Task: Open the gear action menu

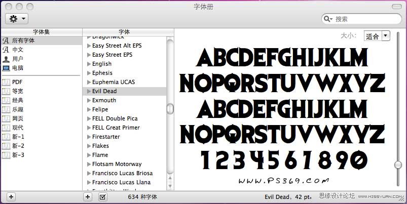Action: 17,19
